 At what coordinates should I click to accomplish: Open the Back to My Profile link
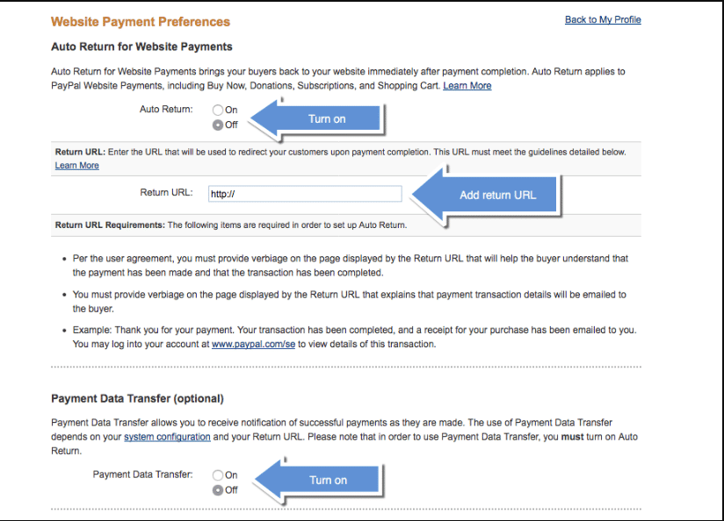click(603, 18)
